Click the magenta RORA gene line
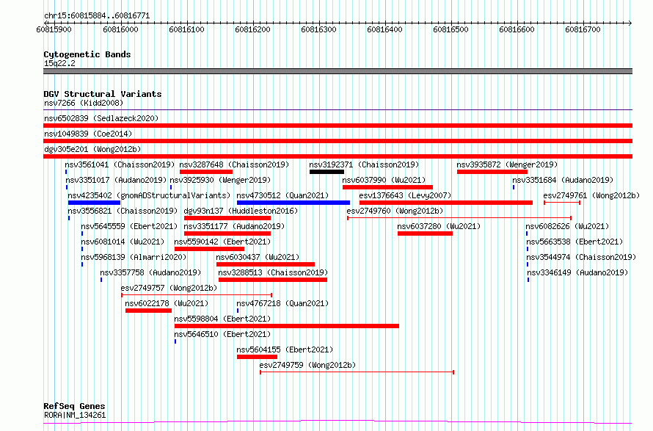The image size is (653, 431). (338, 422)
